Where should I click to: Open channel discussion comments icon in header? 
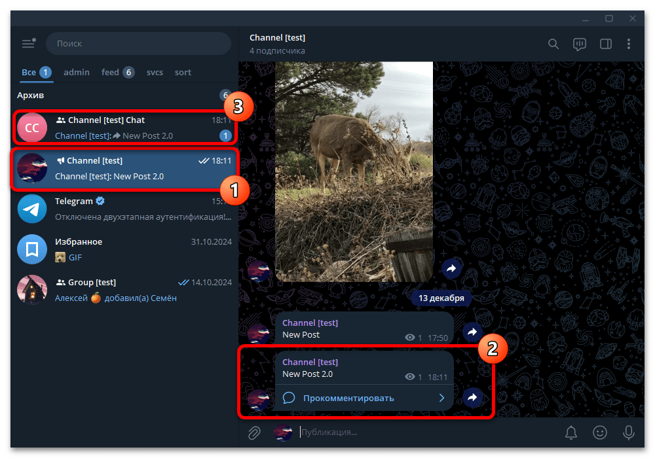(580, 44)
